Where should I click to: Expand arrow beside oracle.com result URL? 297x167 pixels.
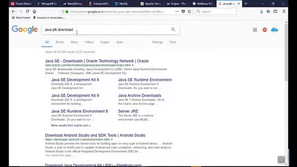[133, 65]
